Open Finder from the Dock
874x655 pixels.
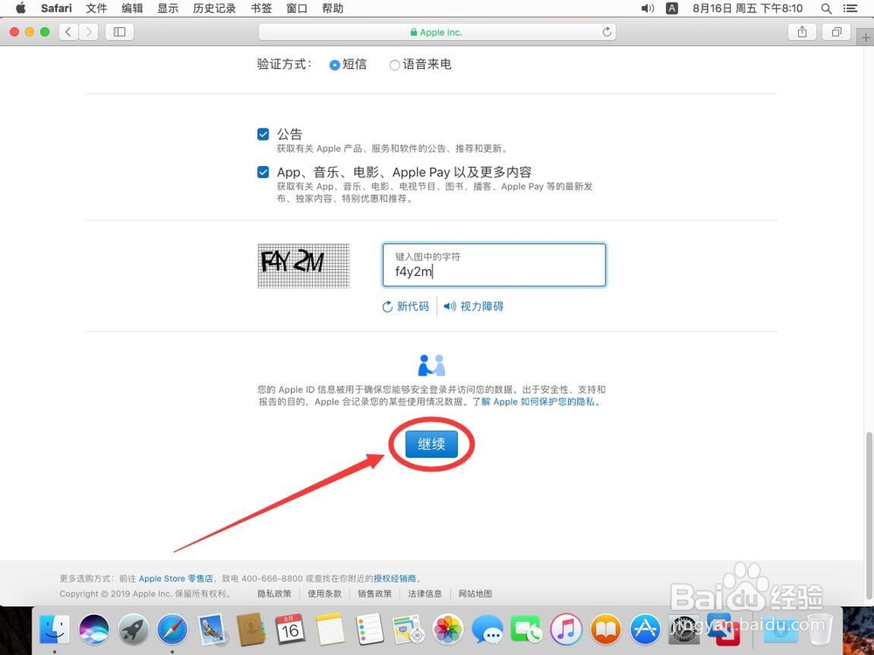pos(54,629)
